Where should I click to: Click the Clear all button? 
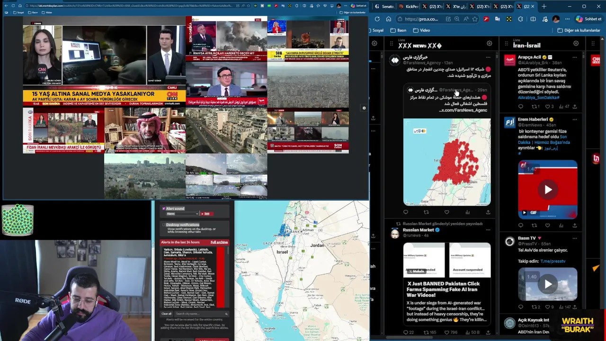167,314
